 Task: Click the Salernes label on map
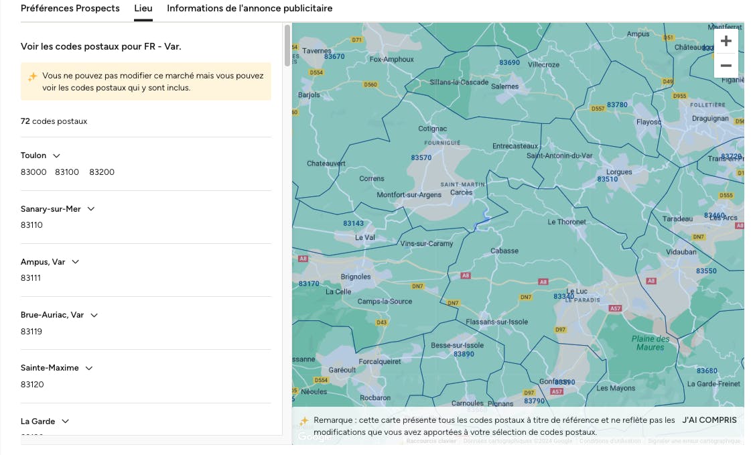(x=504, y=86)
